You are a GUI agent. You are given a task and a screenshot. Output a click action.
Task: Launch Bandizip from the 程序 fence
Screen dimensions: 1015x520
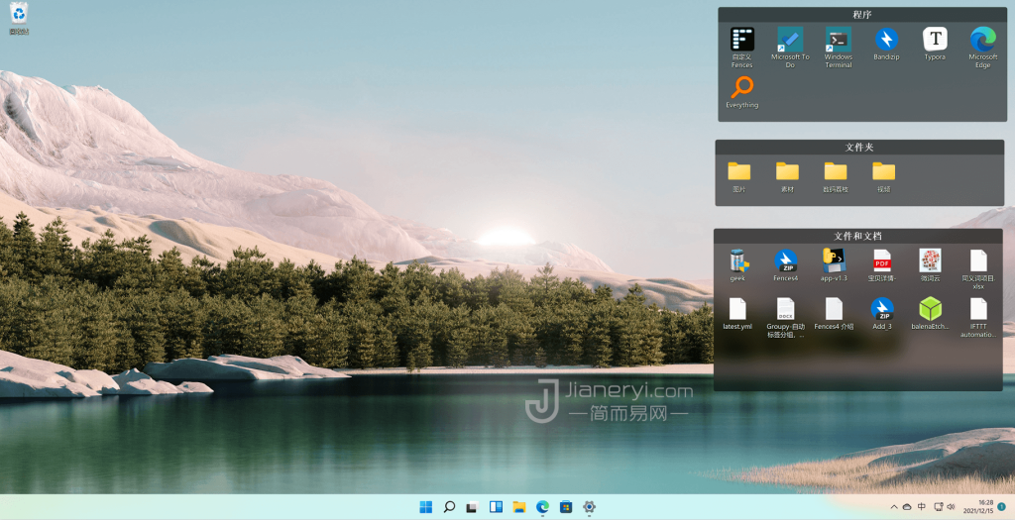(x=886, y=40)
